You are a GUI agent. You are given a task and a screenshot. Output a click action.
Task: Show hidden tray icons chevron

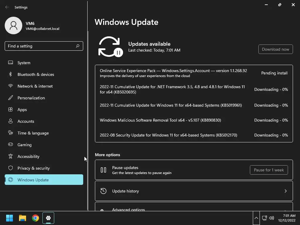pyautogui.click(x=256, y=218)
